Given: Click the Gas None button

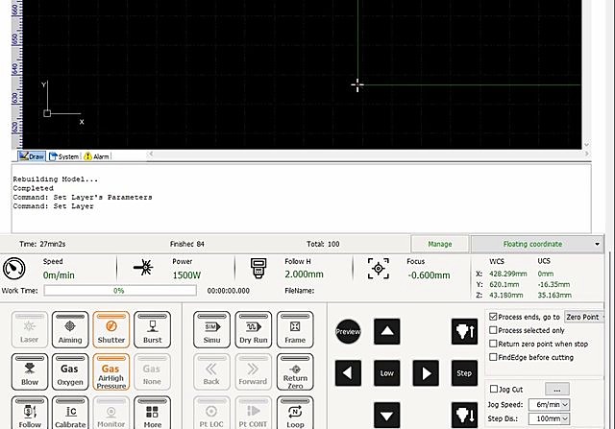Looking at the screenshot, I should click(x=152, y=371).
